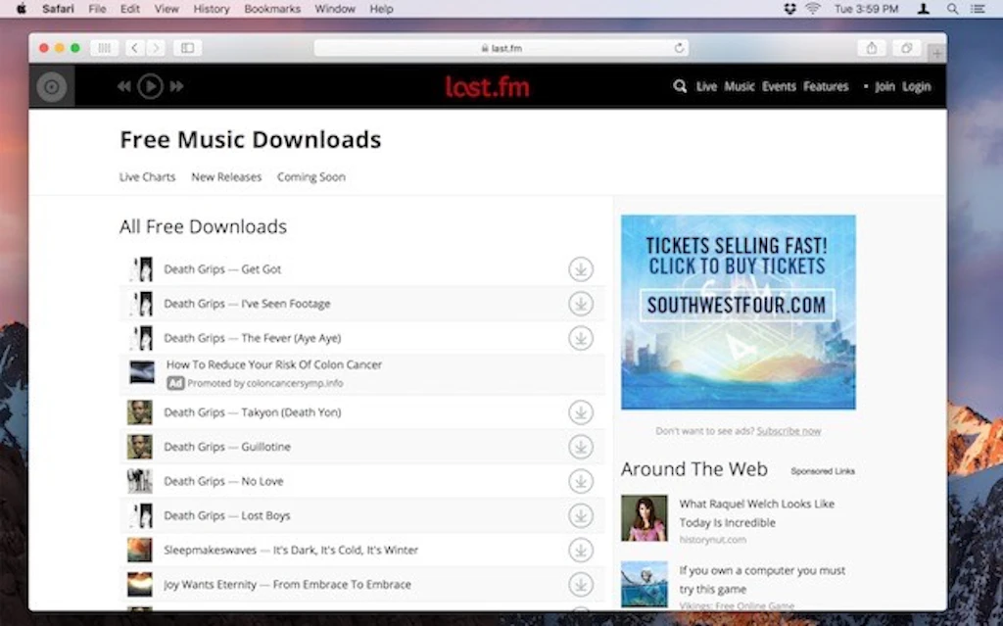The width and height of the screenshot is (1003, 626).
Task: Skip to next track in player
Action: 176,86
